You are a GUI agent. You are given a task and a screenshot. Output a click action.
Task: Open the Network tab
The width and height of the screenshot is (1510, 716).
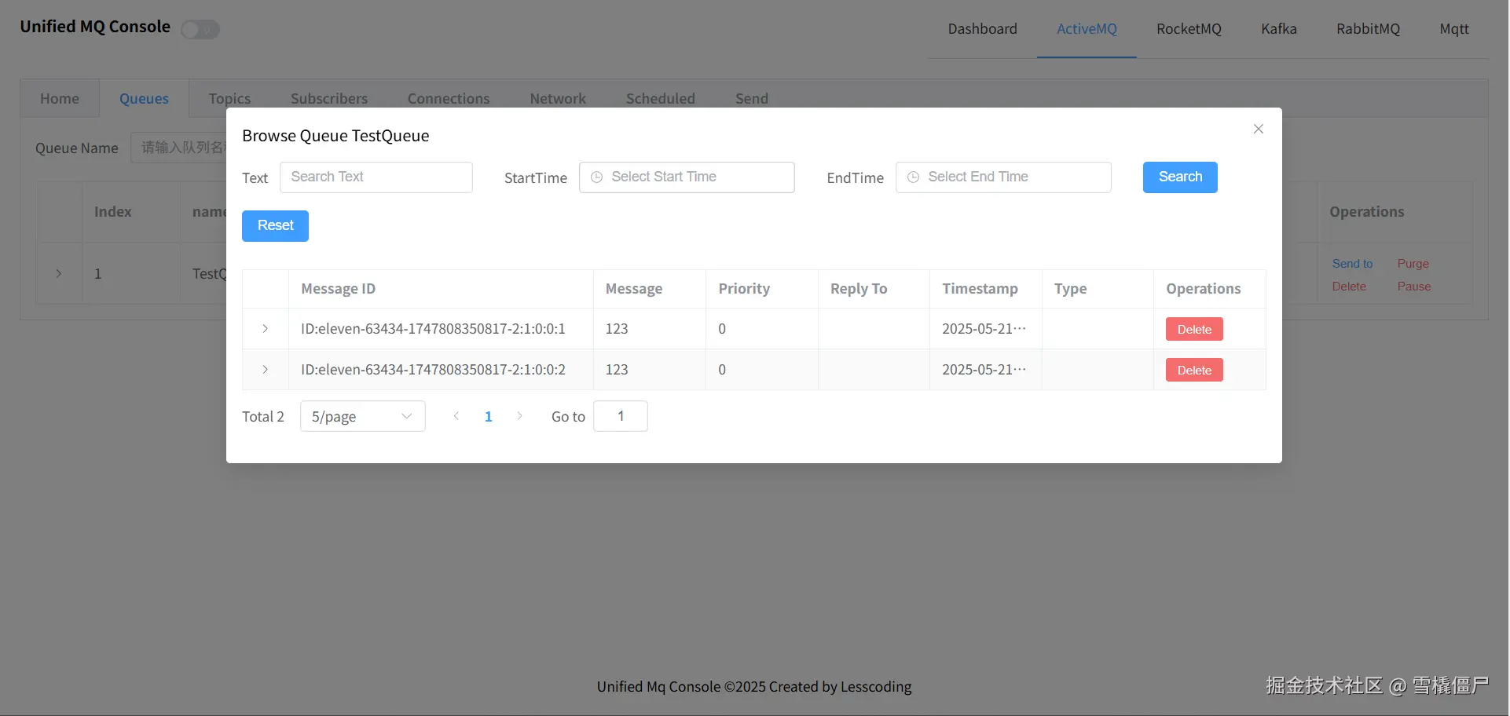(558, 99)
